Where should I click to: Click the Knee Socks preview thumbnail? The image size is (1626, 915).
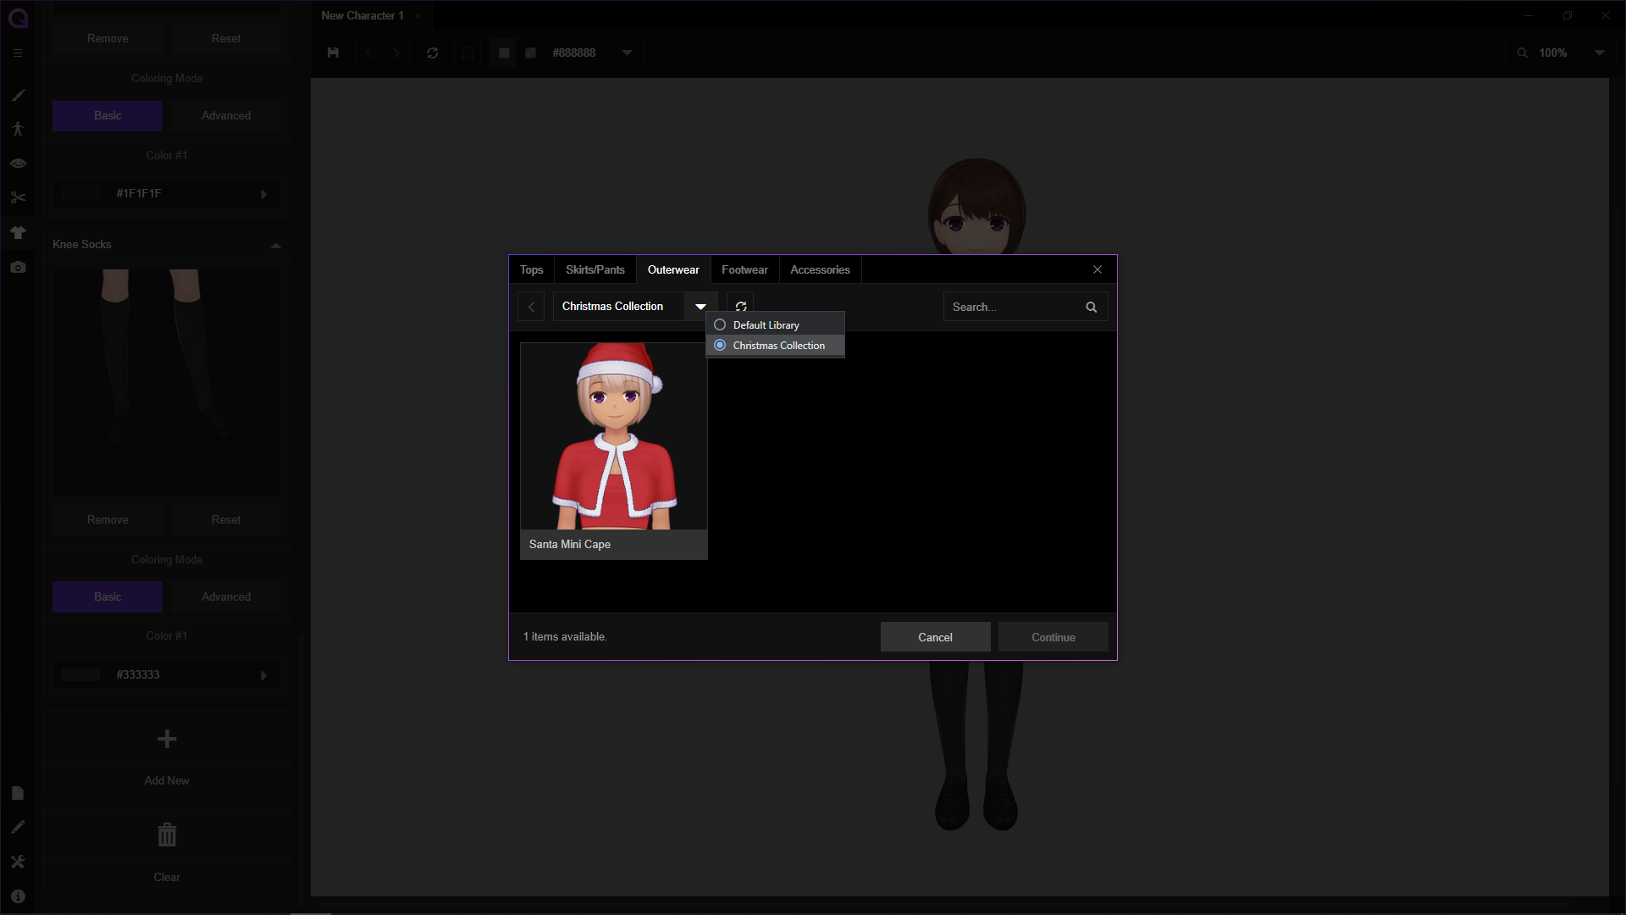pyautogui.click(x=167, y=383)
